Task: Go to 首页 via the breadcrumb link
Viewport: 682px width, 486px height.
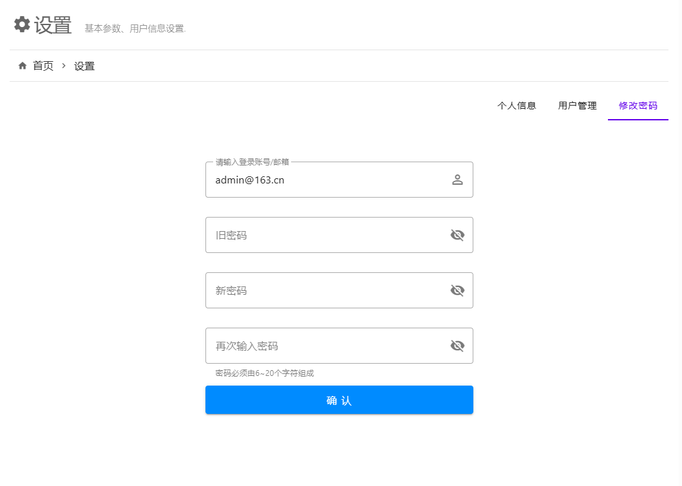Action: tap(43, 66)
